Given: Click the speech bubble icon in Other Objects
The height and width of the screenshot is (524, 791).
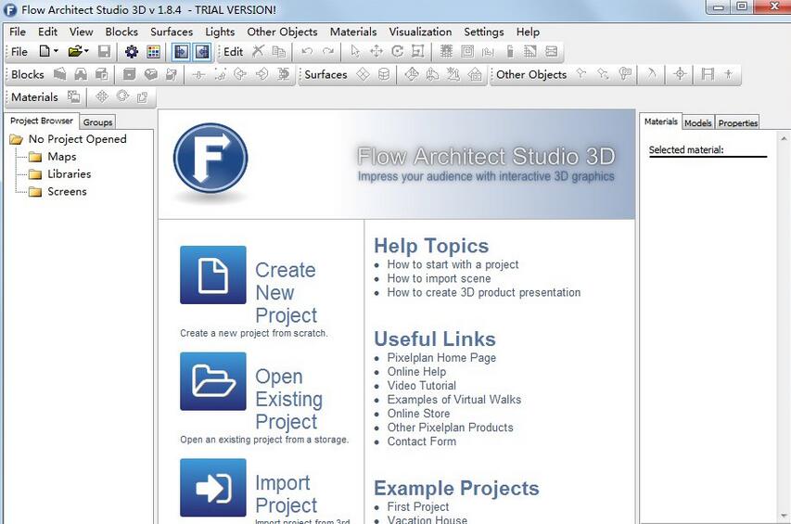Looking at the screenshot, I should tap(625, 74).
